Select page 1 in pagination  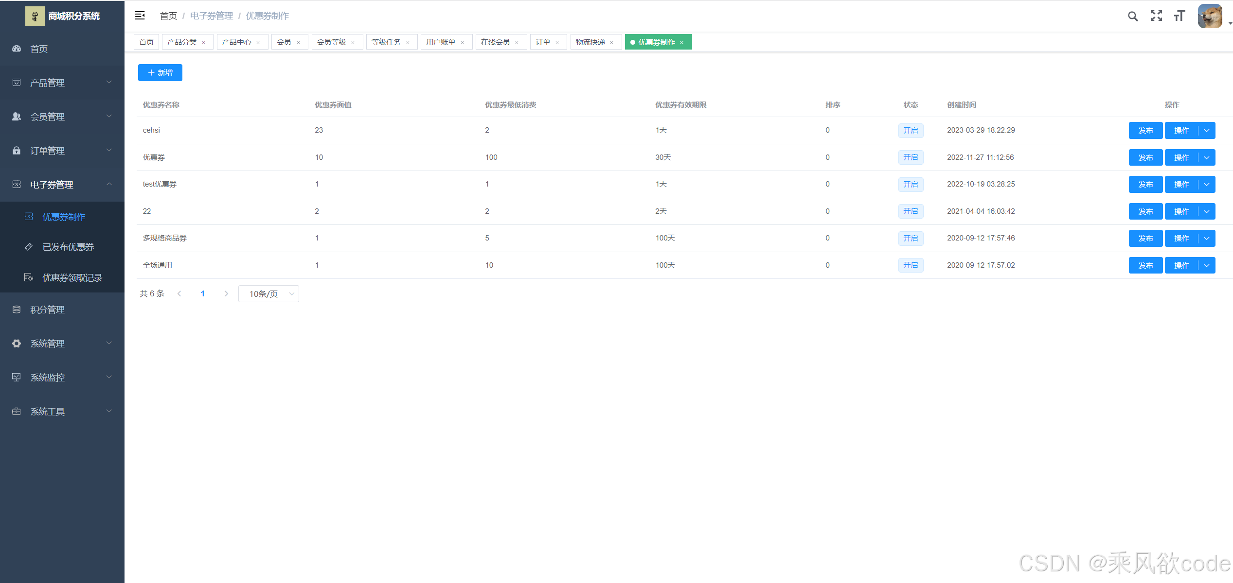pos(203,293)
